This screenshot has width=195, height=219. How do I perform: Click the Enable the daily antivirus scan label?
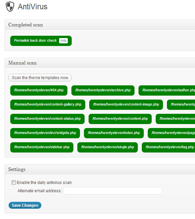point(44,183)
